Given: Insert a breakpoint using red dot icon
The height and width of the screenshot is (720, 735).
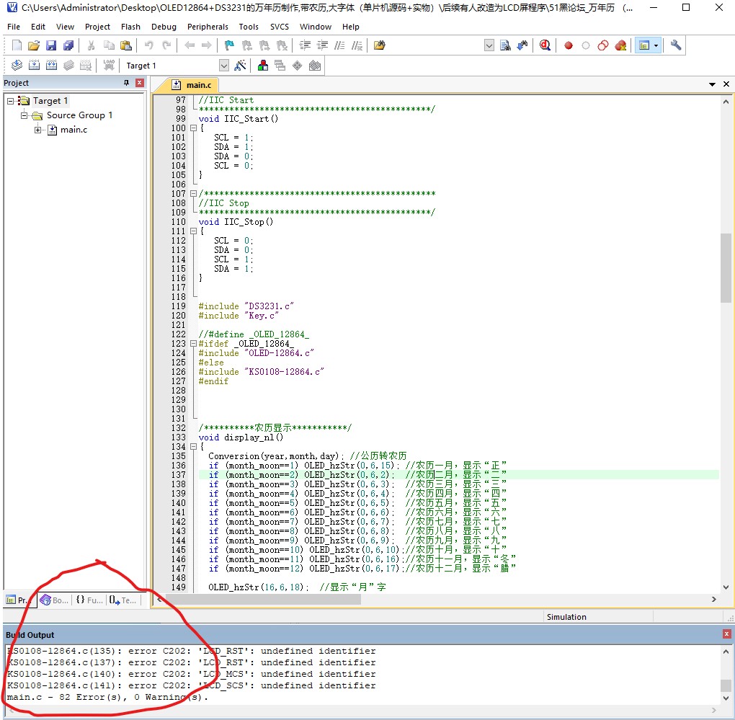Looking at the screenshot, I should point(569,45).
